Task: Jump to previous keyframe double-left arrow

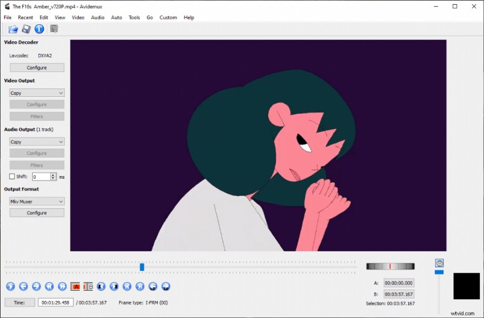Action: coord(50,287)
